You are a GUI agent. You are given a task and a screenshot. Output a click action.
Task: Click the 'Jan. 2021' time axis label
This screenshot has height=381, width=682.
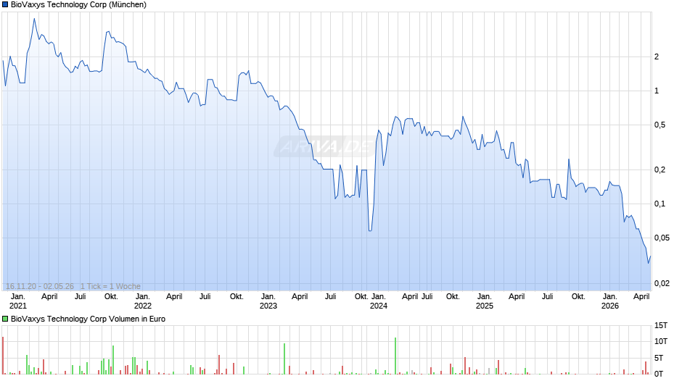pyautogui.click(x=18, y=301)
